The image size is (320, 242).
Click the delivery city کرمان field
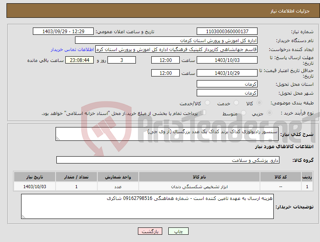[x=227, y=93]
